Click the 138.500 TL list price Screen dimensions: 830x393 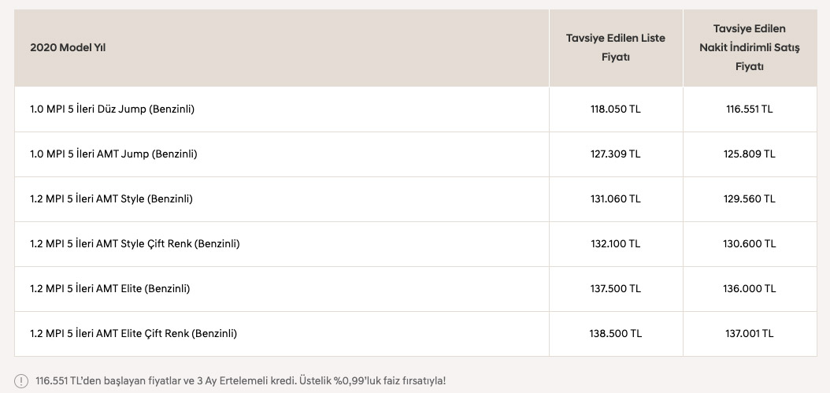[615, 334]
